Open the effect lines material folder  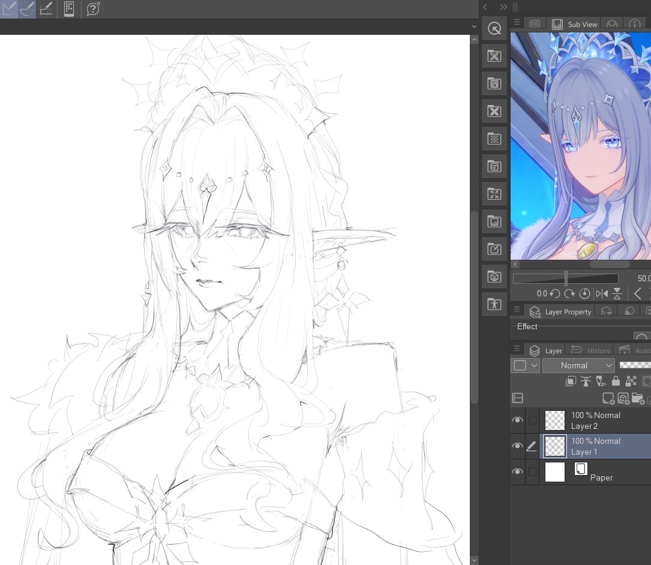[x=494, y=194]
